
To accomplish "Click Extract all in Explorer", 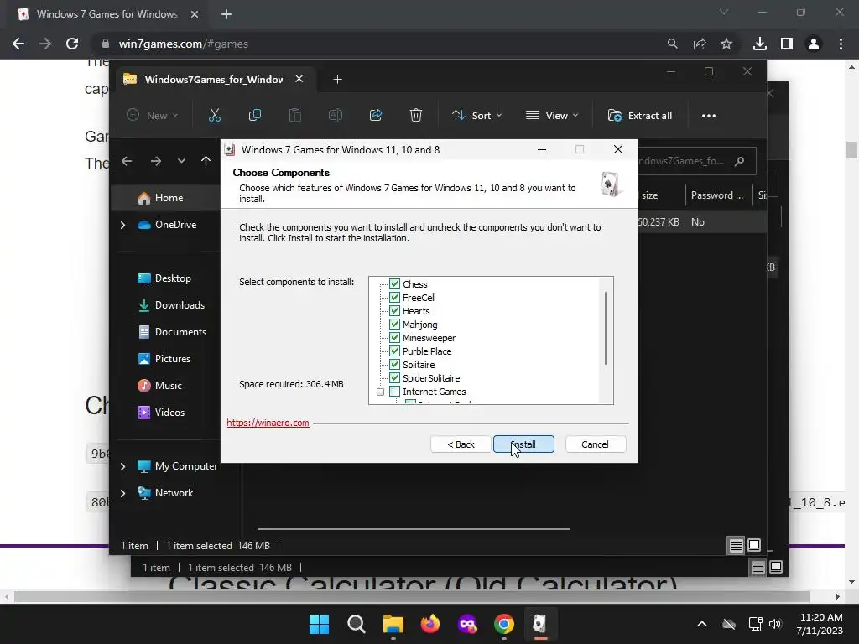I will tap(640, 116).
